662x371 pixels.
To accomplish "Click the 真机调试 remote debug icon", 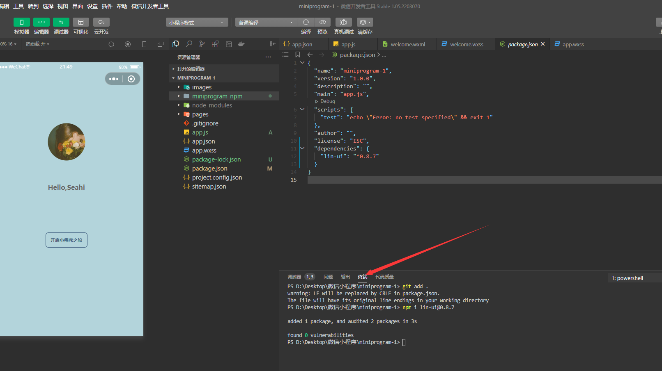I will [343, 22].
